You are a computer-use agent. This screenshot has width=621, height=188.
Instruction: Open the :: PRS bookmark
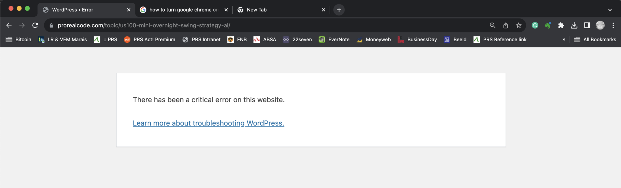coord(106,39)
